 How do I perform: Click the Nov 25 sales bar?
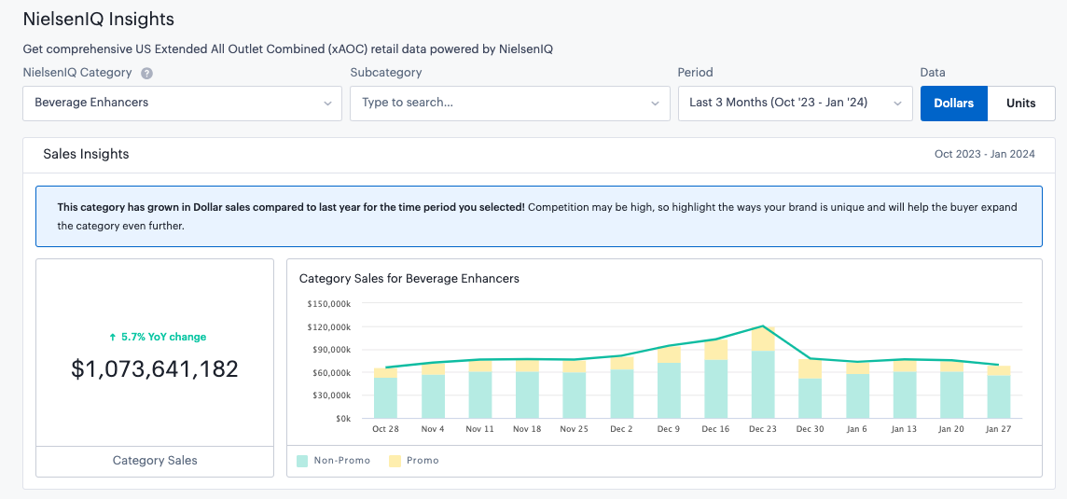[575, 389]
